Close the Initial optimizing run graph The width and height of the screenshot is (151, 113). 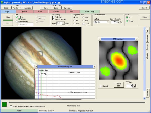pos(95,67)
